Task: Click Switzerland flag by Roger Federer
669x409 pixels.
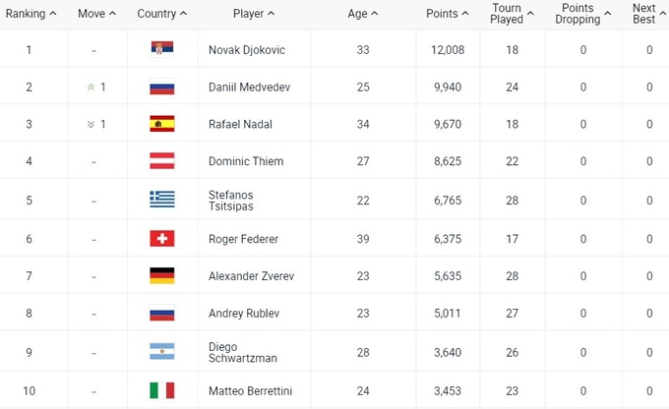Action: [161, 238]
